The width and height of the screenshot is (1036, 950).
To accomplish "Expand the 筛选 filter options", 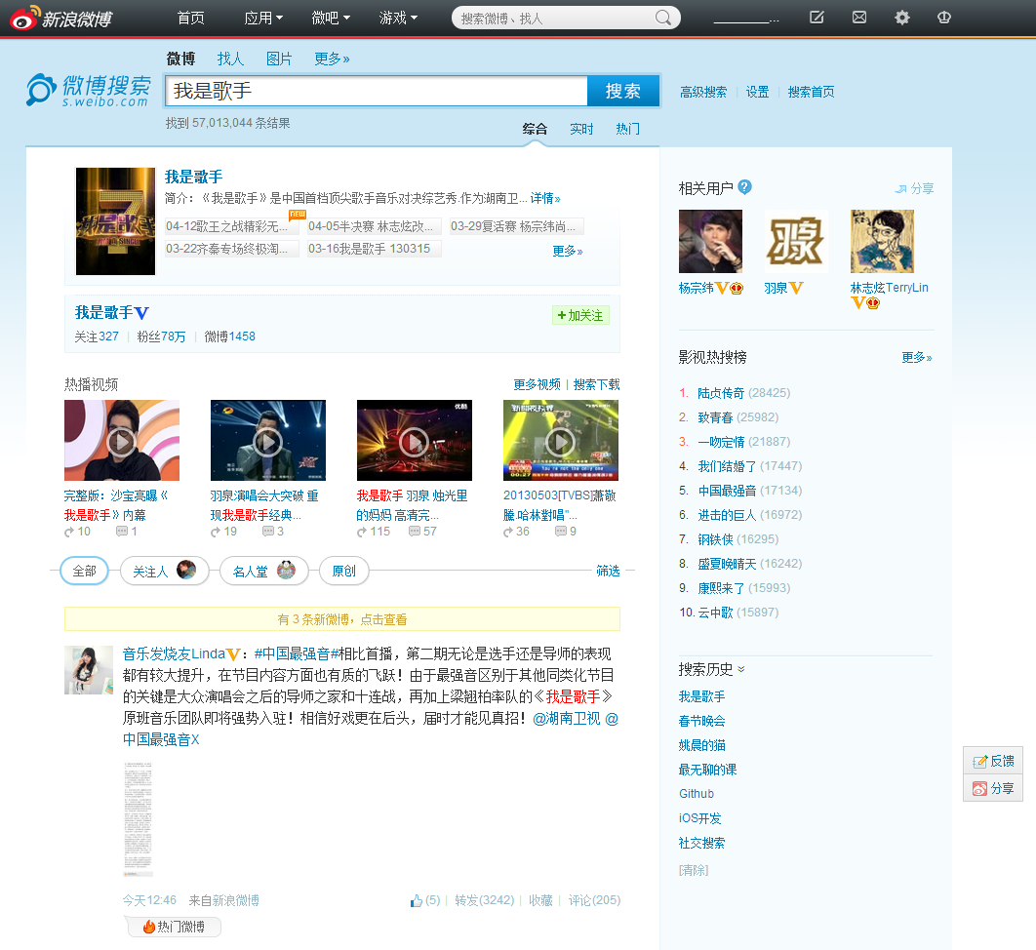I will pos(608,571).
